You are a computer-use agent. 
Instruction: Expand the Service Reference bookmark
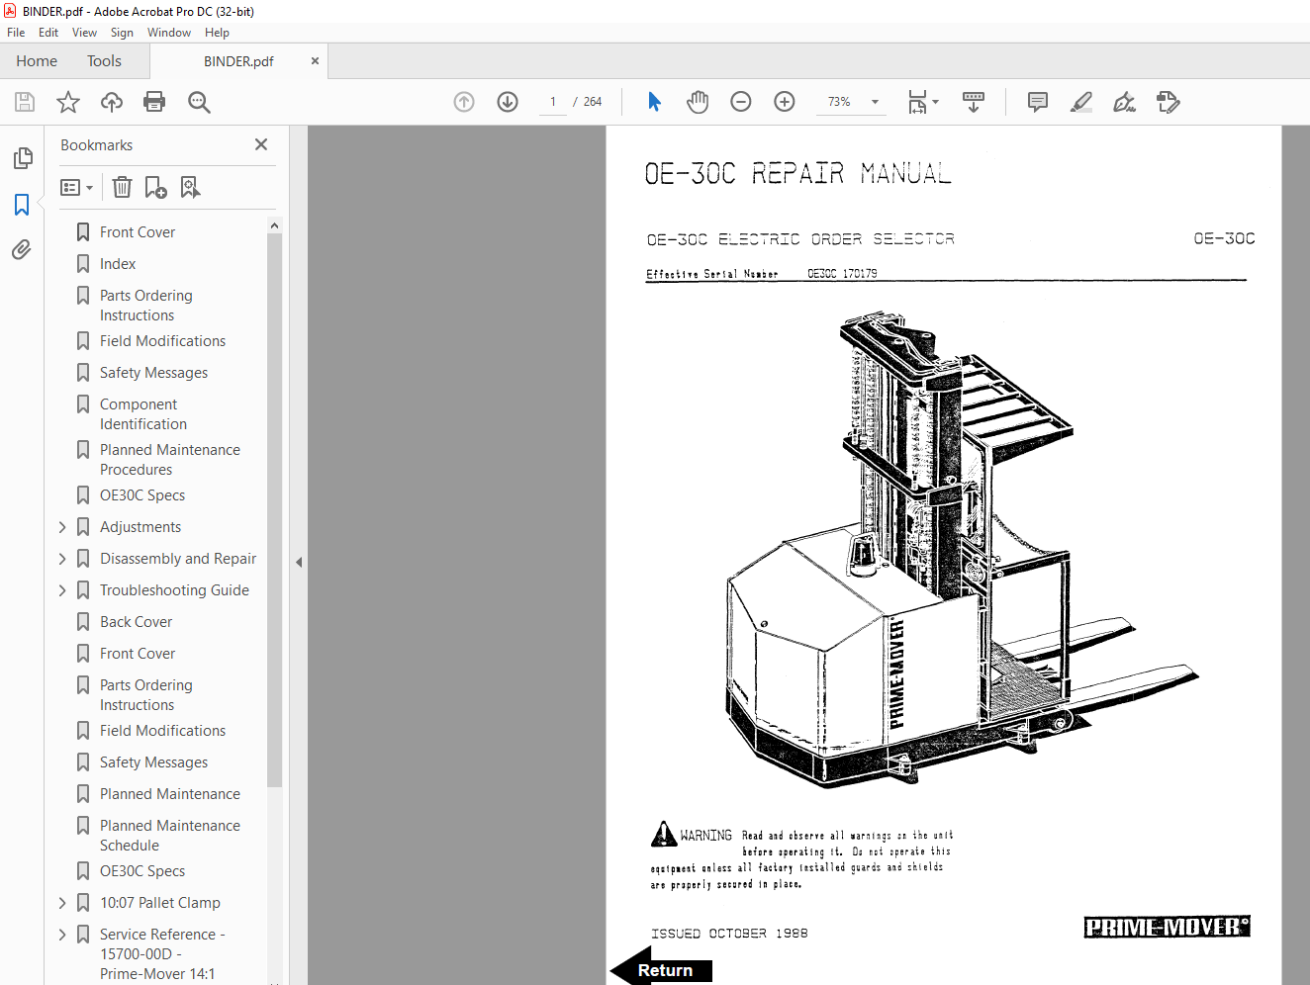[x=62, y=935]
